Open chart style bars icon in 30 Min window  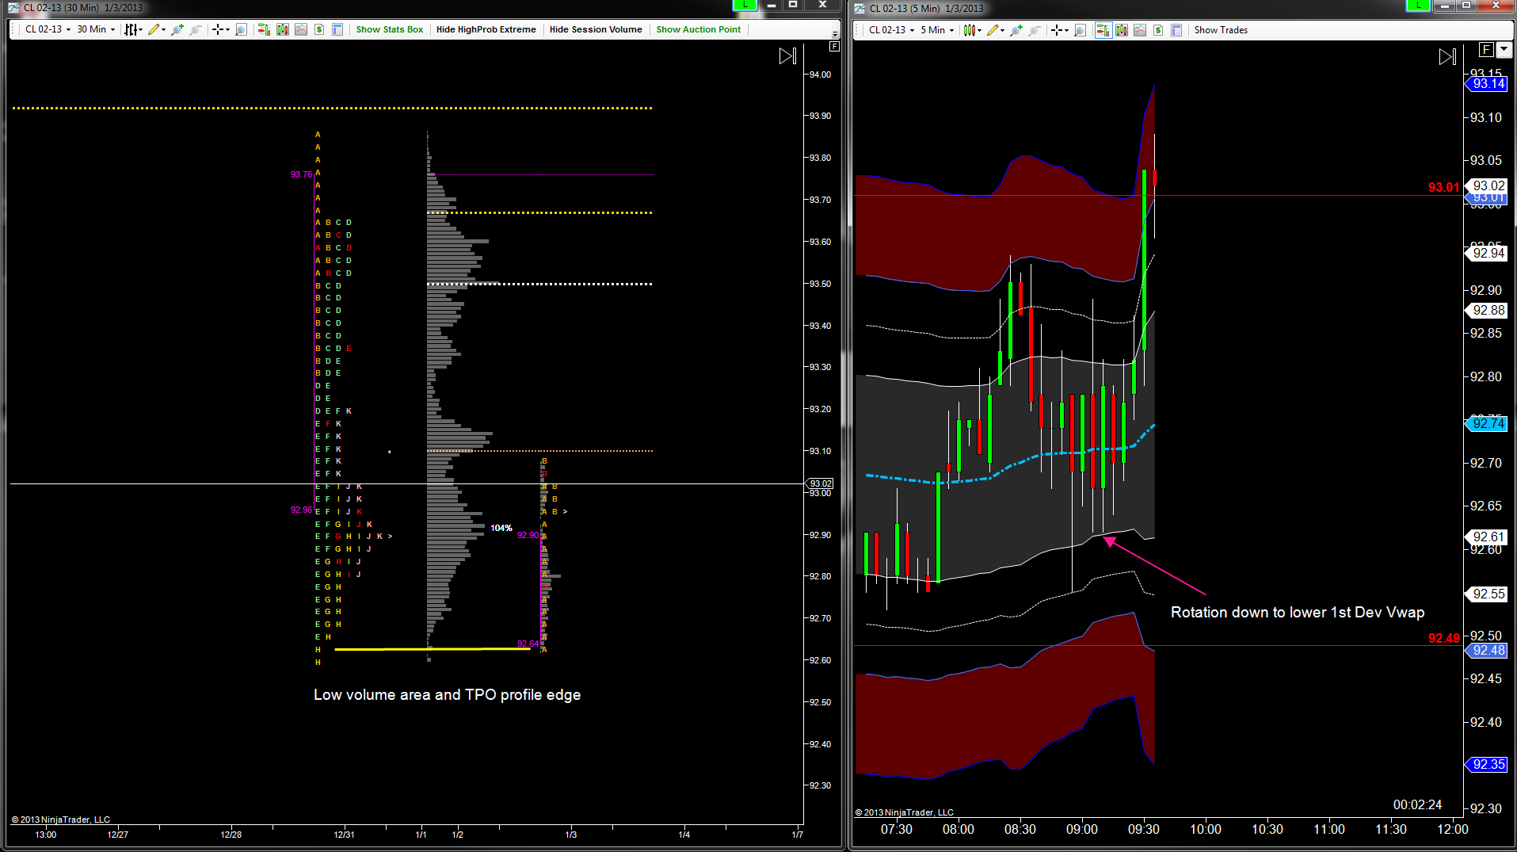click(131, 29)
